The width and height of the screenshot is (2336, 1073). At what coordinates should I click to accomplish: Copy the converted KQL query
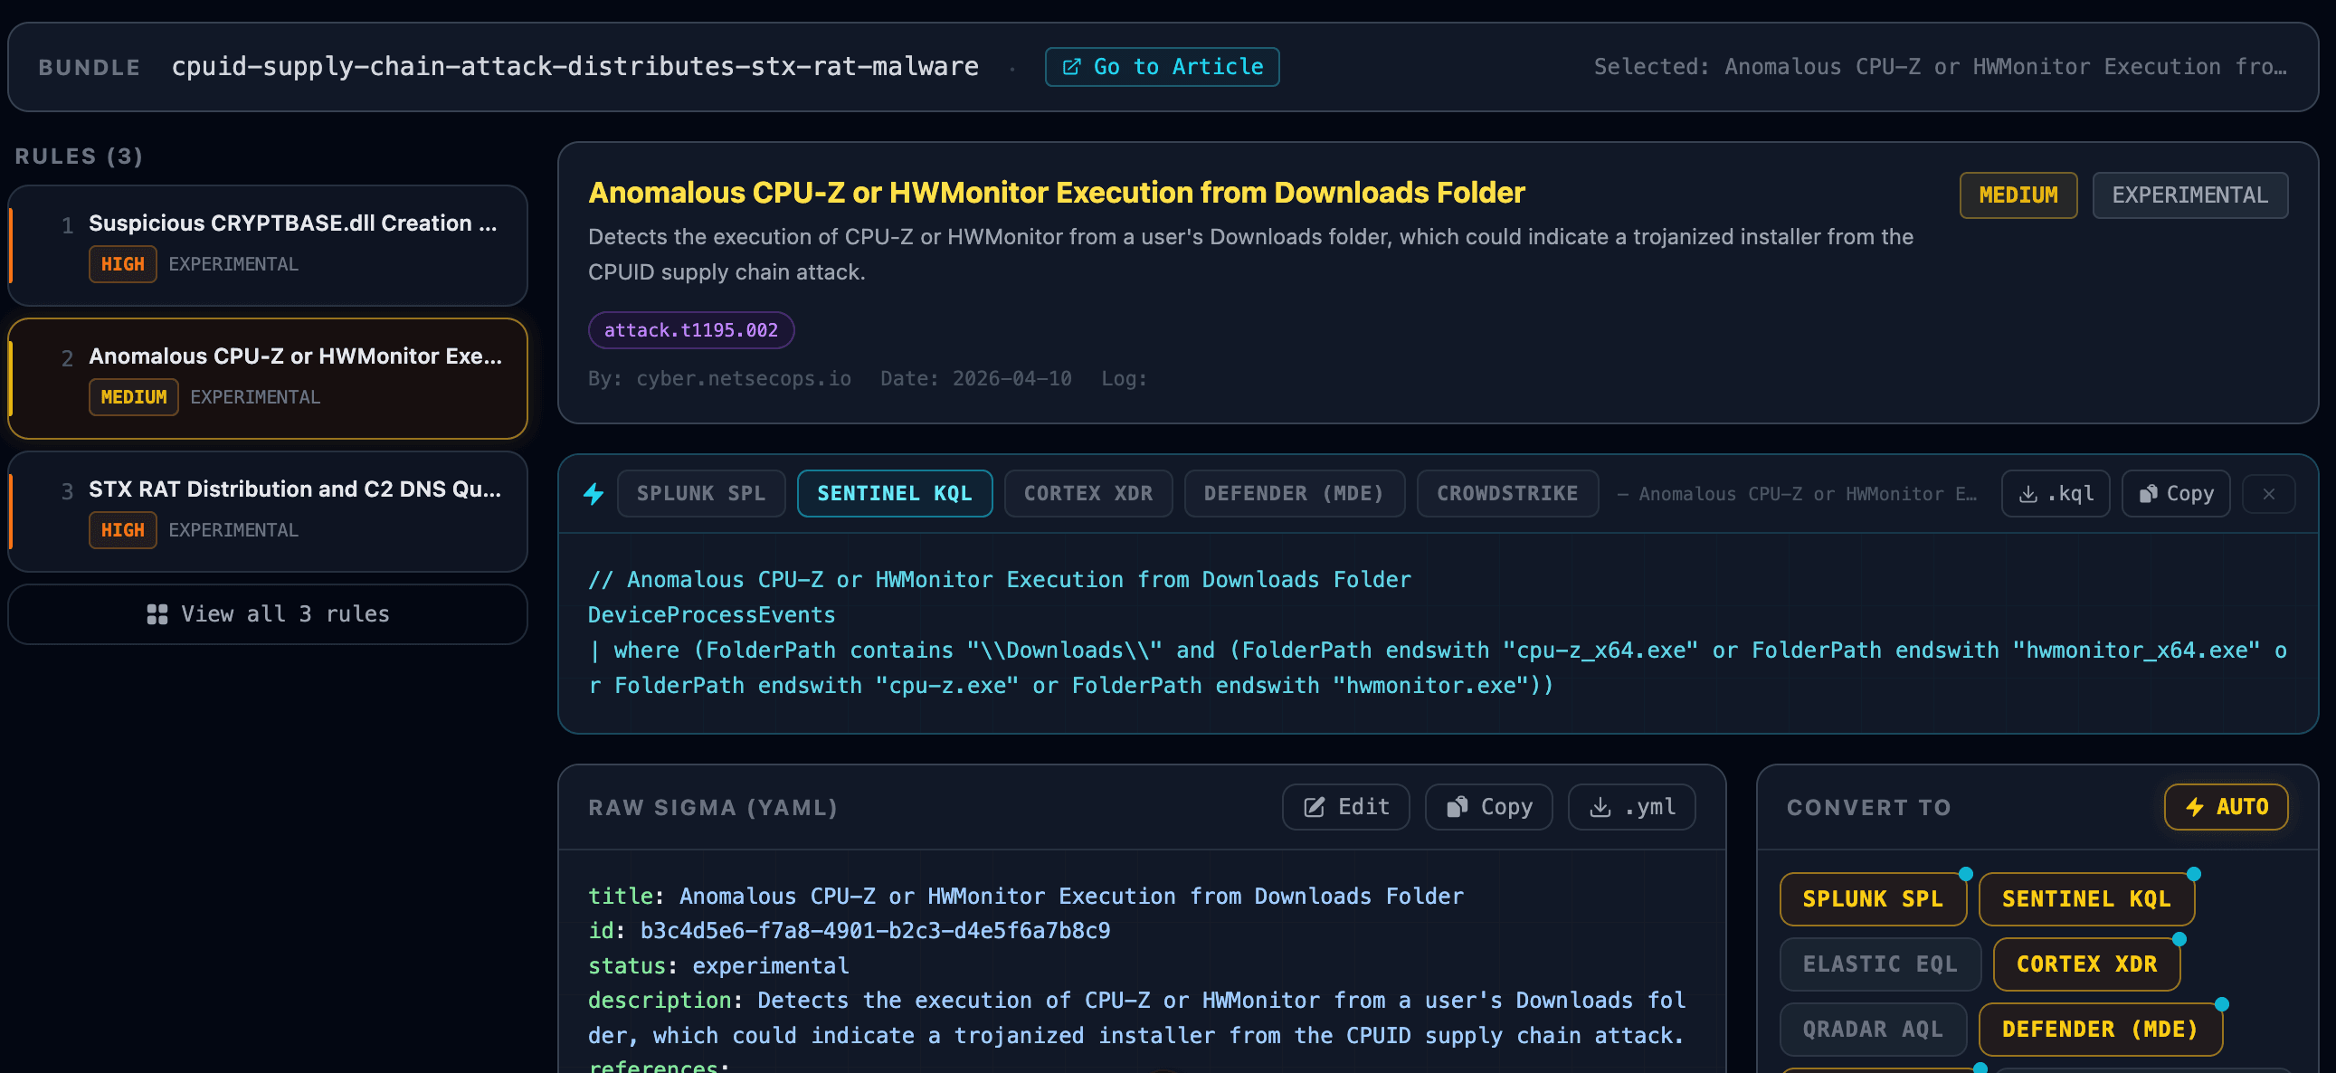click(x=2176, y=493)
